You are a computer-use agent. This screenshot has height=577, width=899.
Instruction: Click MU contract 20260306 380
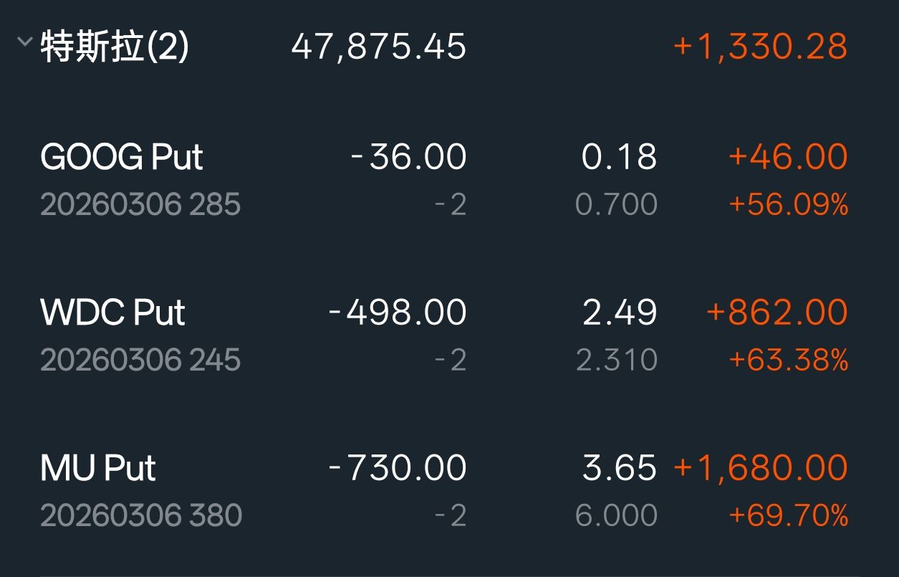[x=141, y=515]
